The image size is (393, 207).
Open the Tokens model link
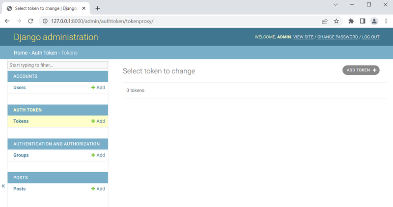(21, 121)
